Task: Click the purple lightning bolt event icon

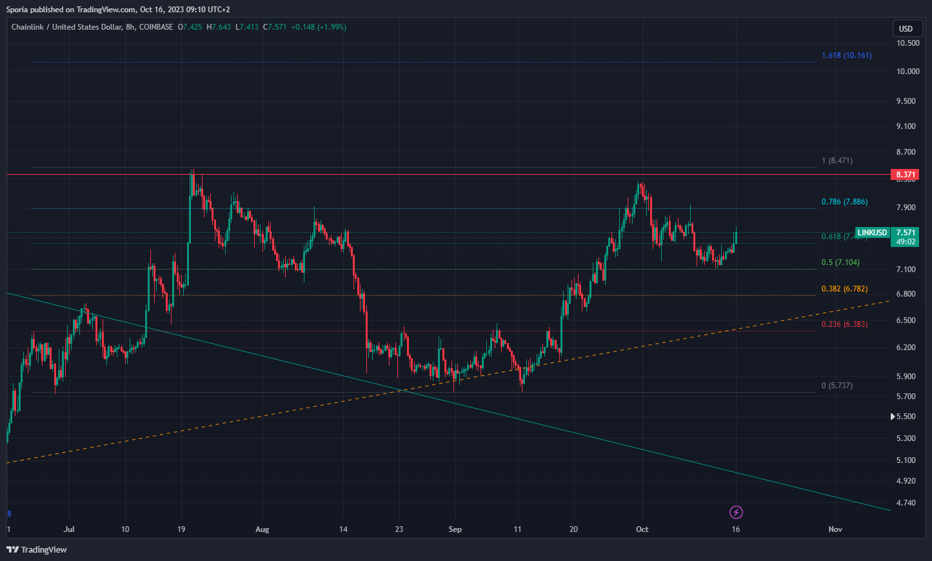Action: click(x=736, y=513)
